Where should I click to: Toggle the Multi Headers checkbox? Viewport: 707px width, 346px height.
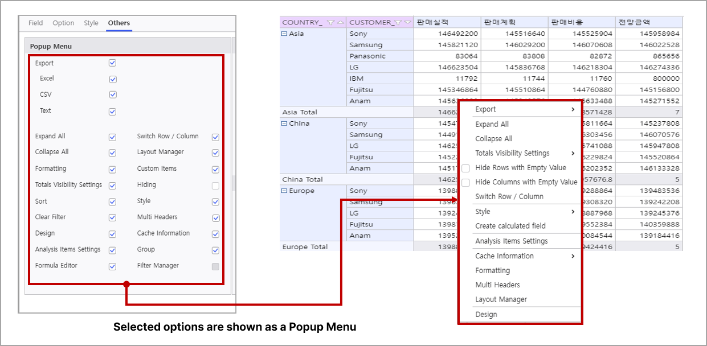(215, 218)
